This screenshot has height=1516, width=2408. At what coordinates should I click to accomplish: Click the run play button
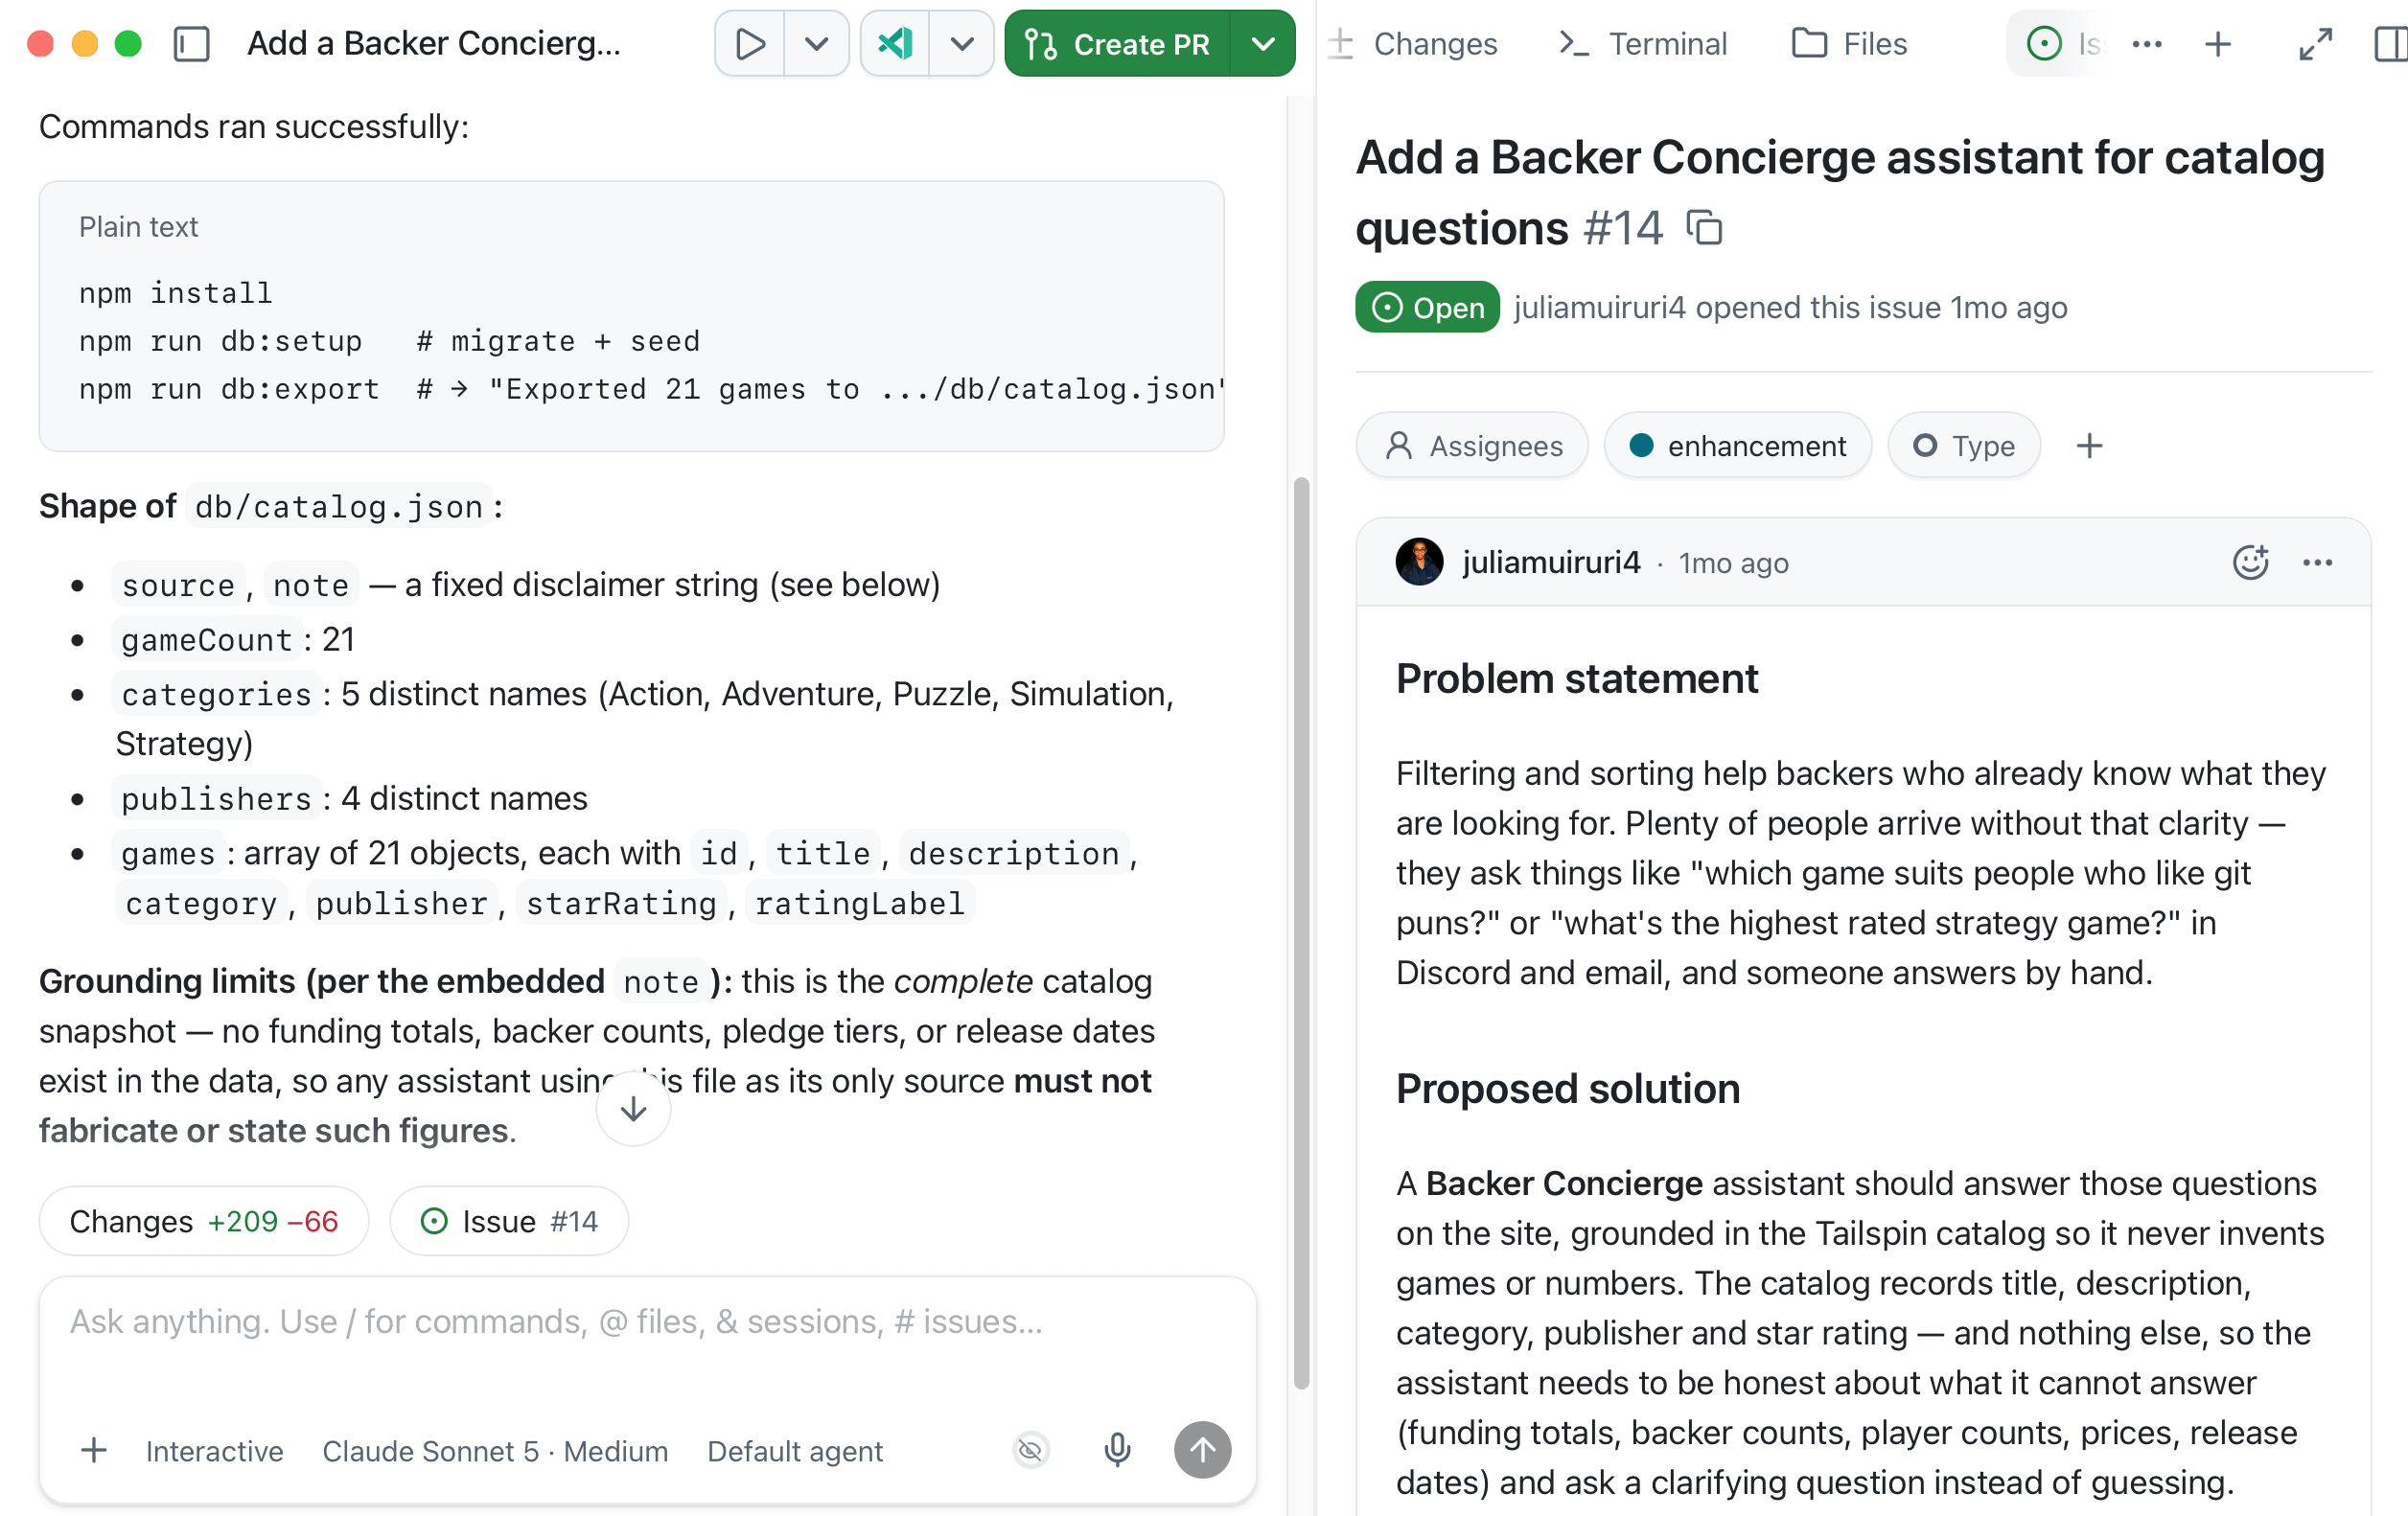pyautogui.click(x=750, y=44)
